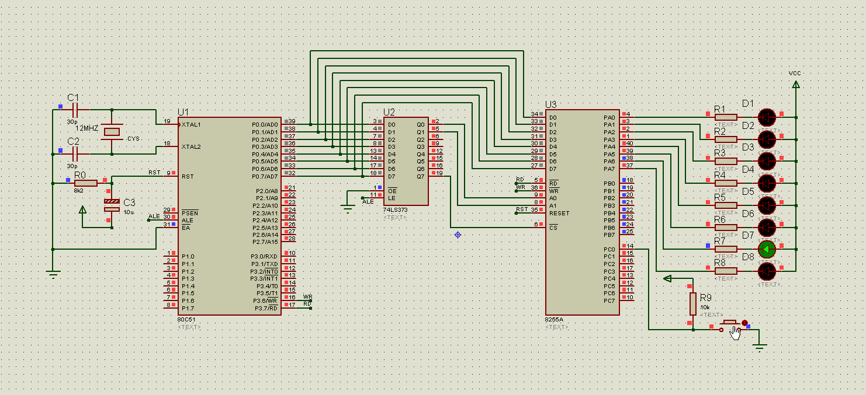Screen dimensions: 866x395
Task: Click capacitor C2 symbol
Action: pos(75,153)
